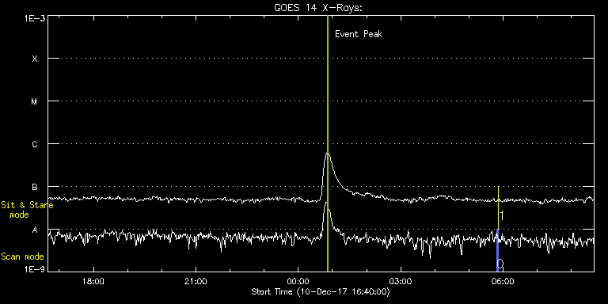Click the 'C' flare class label
This screenshot has height=304, width=608.
click(x=35, y=144)
